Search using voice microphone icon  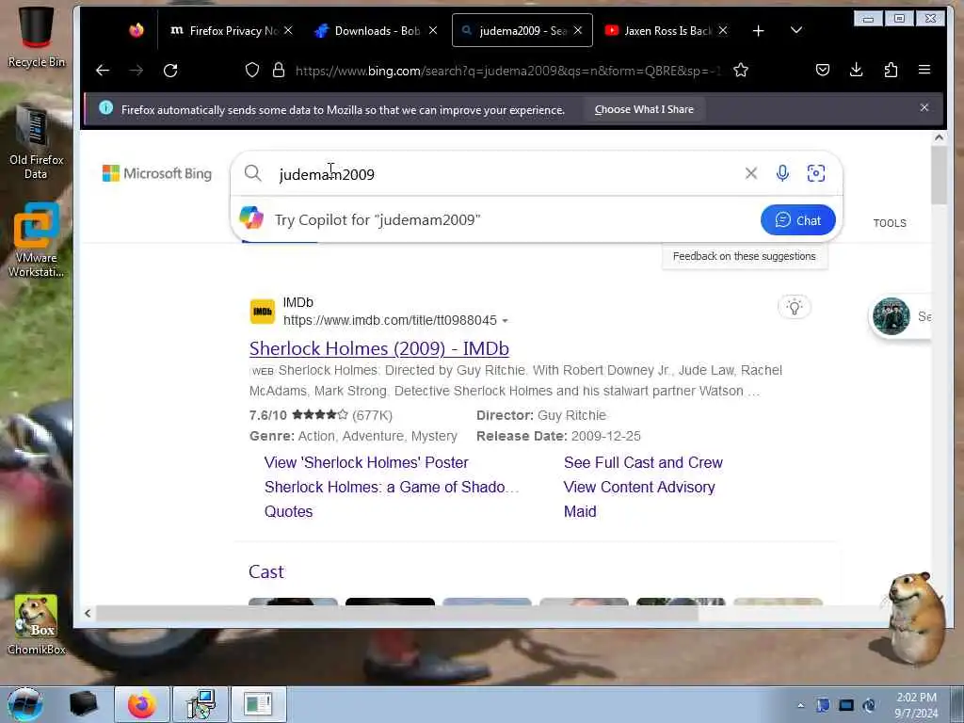[x=782, y=173]
